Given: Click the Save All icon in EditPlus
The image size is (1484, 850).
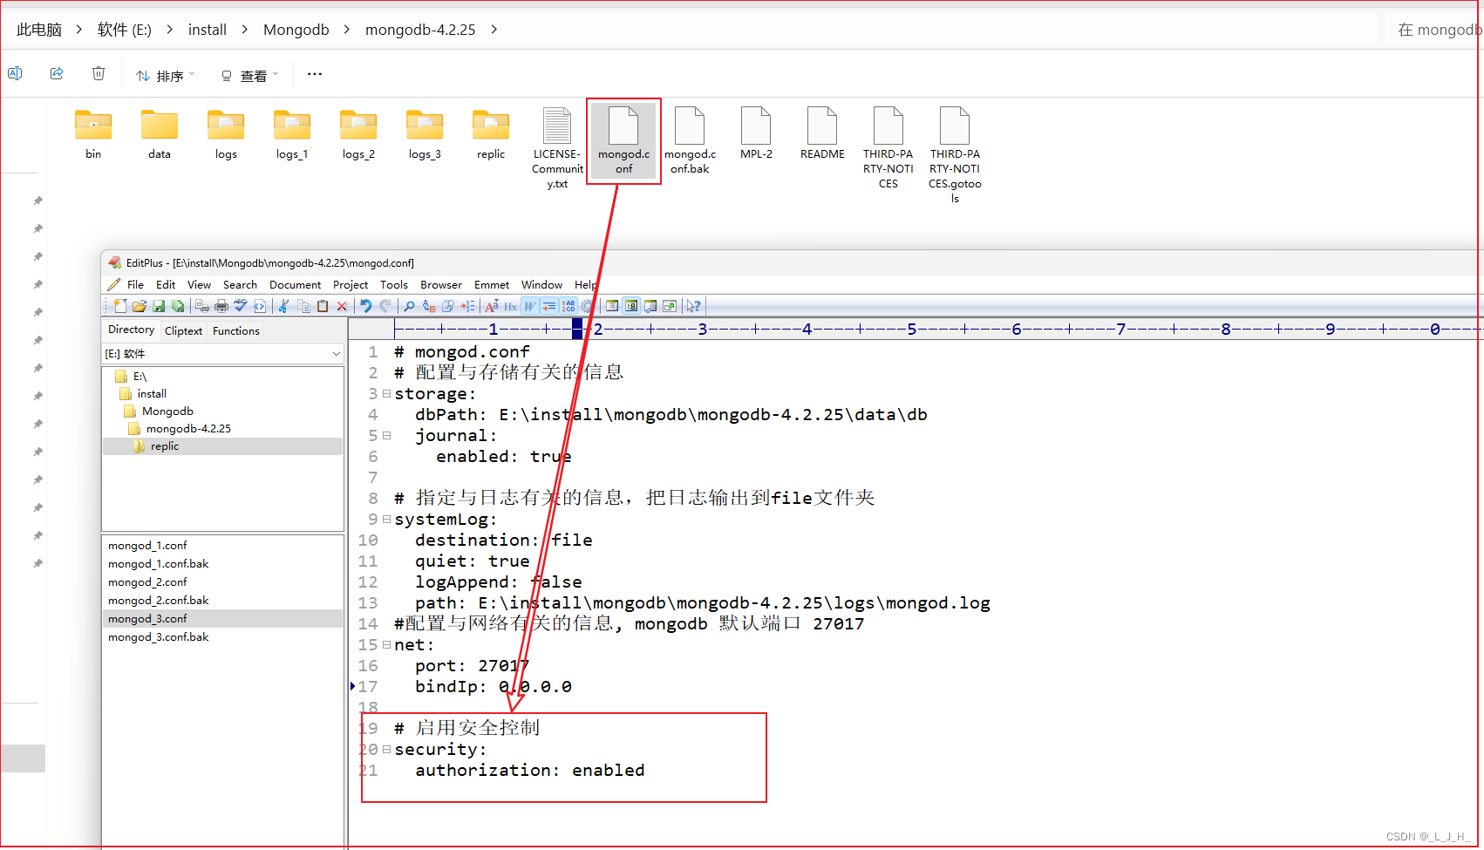Looking at the screenshot, I should pos(178,306).
